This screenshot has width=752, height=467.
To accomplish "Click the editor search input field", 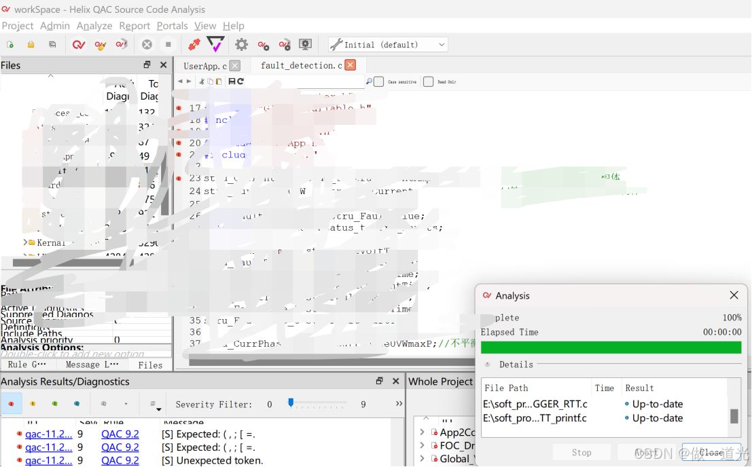I will pos(304,82).
